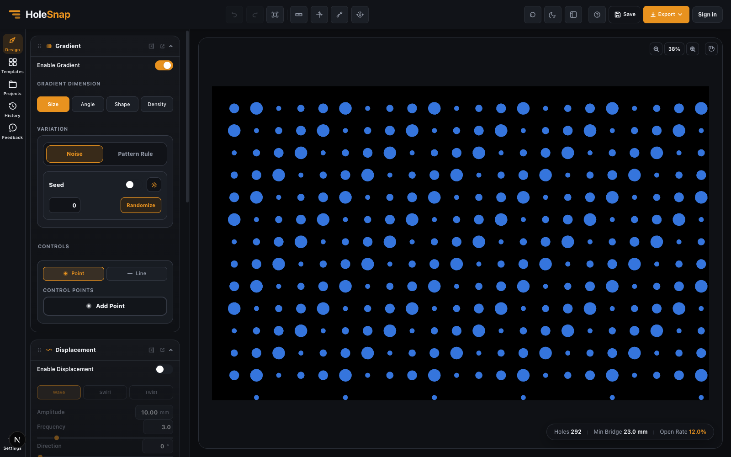Screen dimensions: 731x457
Task: Select the Angle gradient dimension tab
Action: (x=88, y=104)
